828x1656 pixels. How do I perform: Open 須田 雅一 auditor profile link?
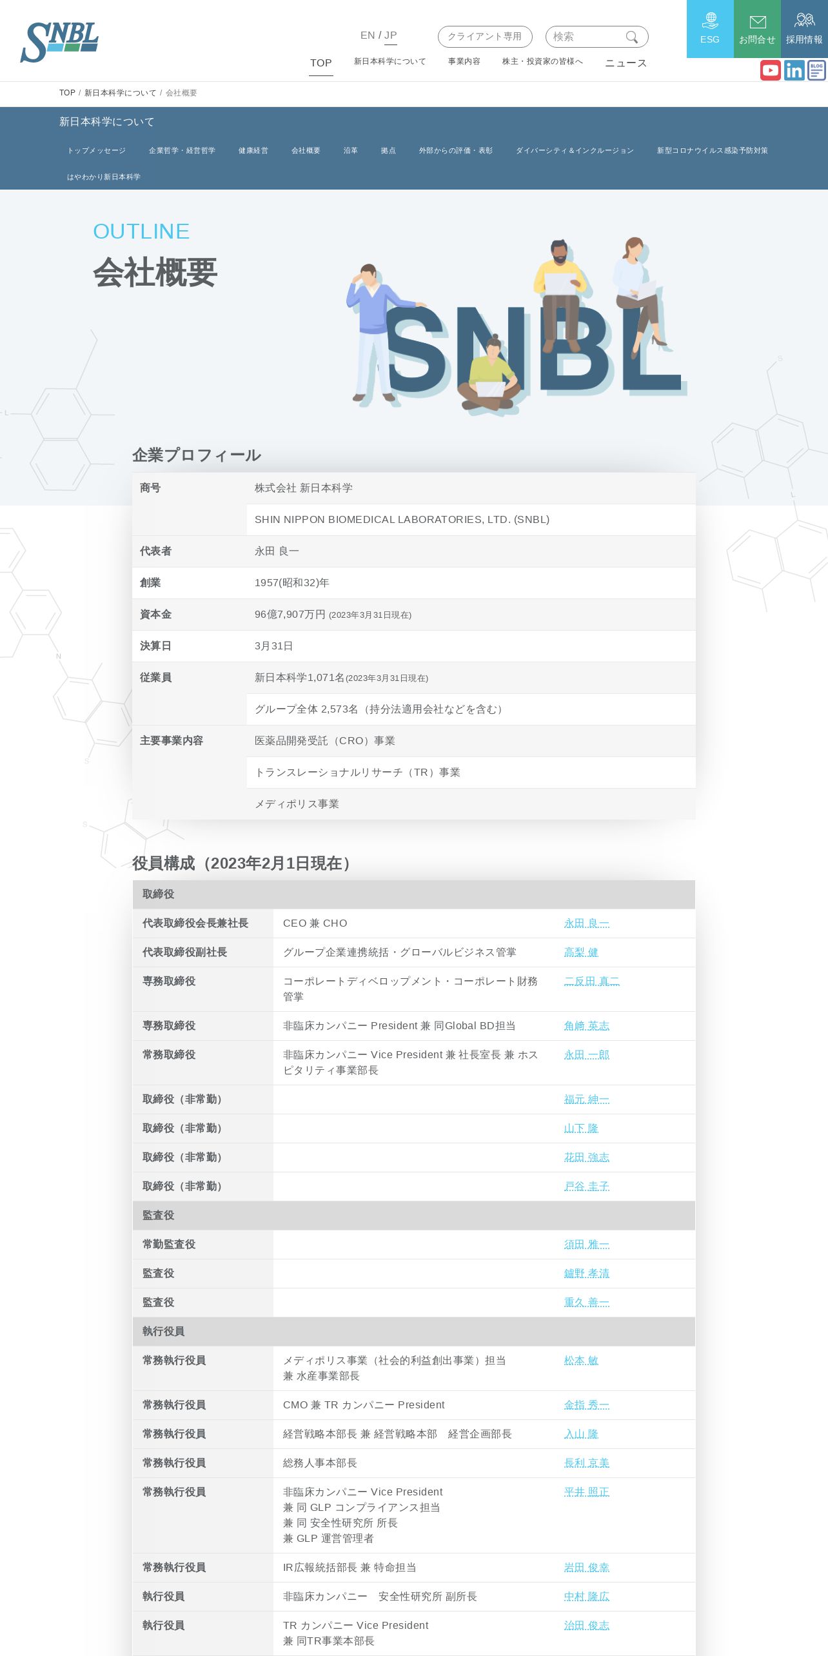click(x=587, y=1245)
